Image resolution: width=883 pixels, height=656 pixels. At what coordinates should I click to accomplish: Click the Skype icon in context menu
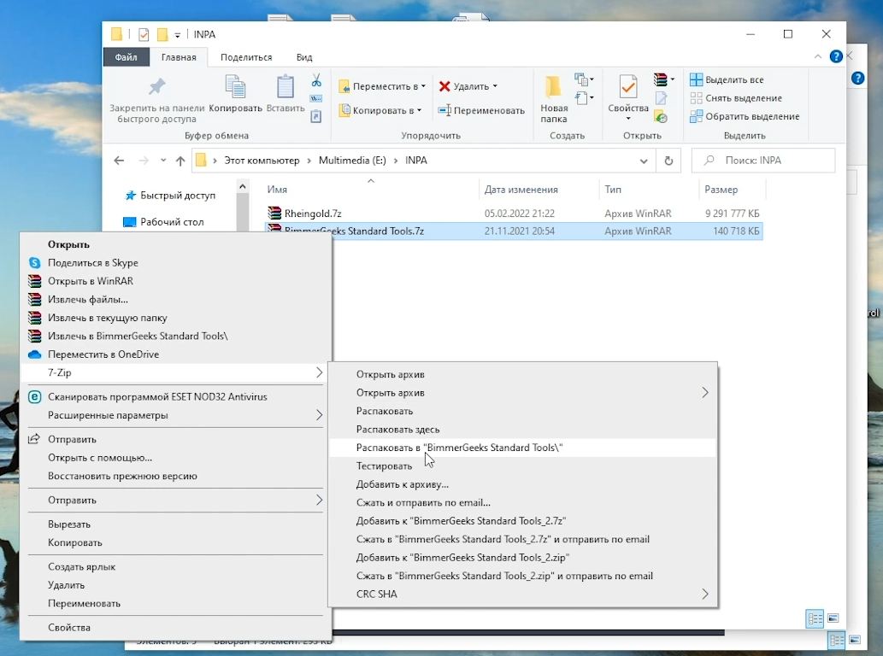35,263
